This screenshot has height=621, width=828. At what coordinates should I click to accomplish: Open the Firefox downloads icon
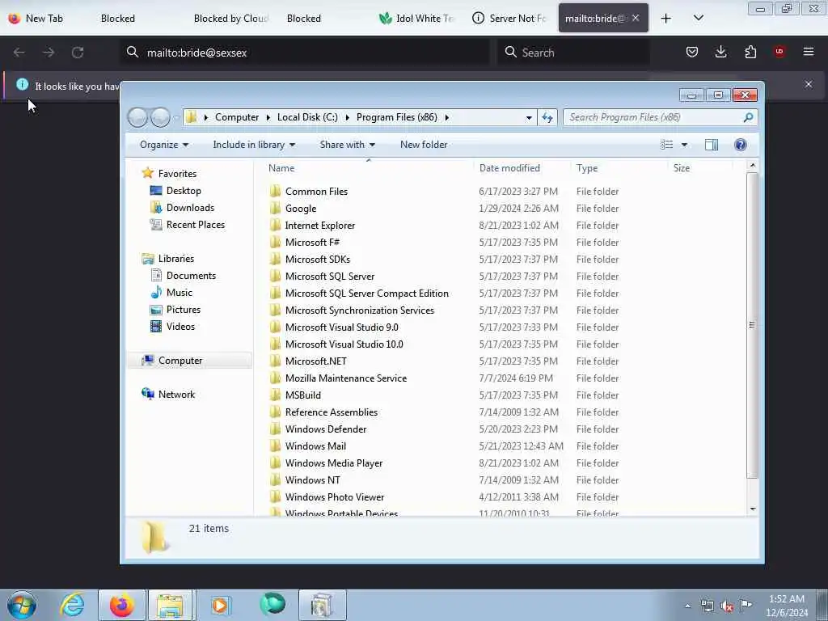(720, 52)
